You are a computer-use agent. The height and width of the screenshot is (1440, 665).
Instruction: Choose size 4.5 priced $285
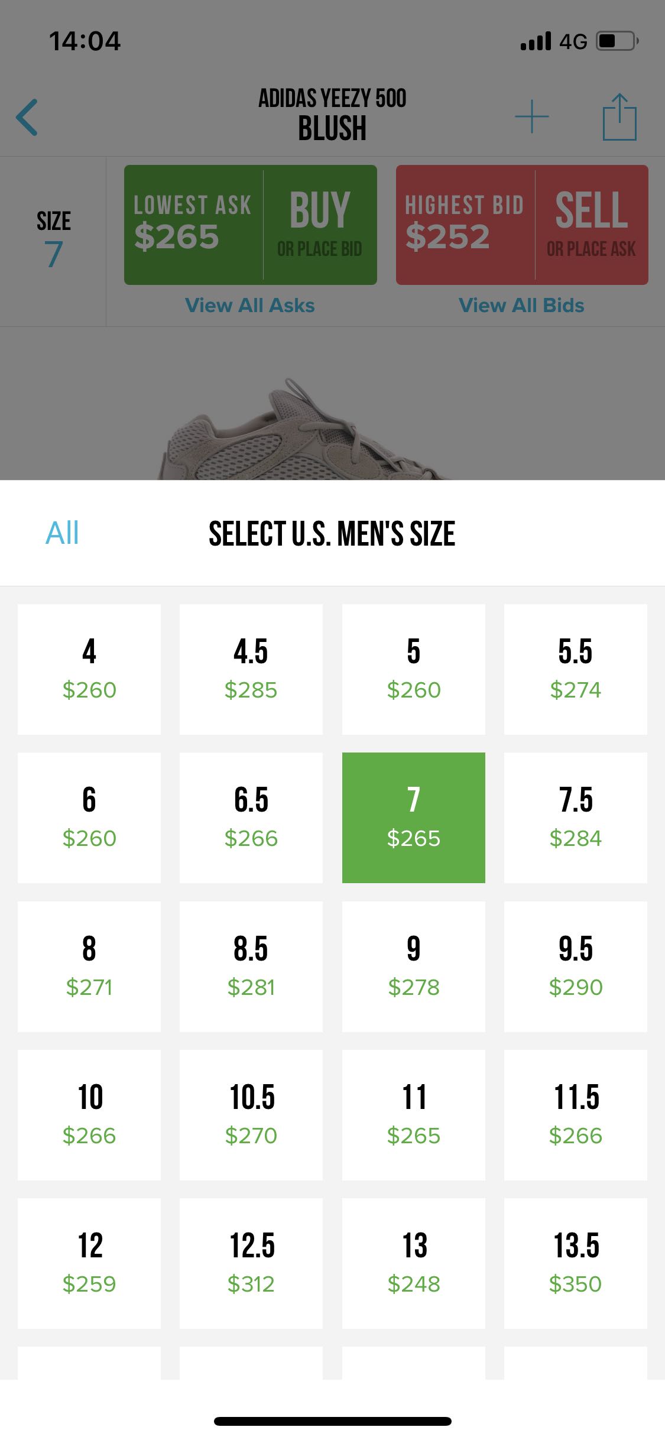click(251, 669)
